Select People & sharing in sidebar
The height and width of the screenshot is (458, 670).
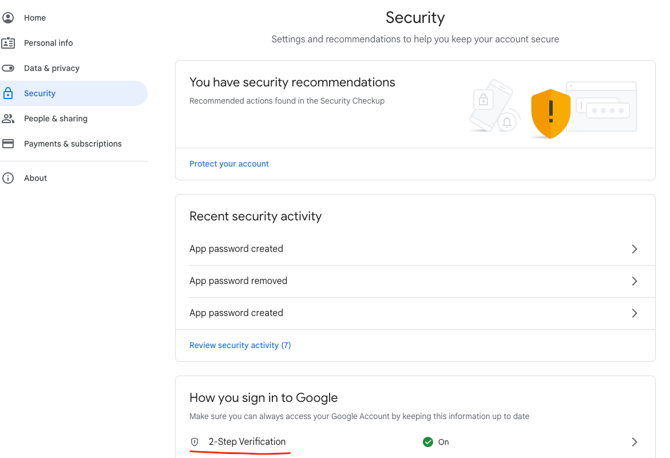click(x=55, y=119)
